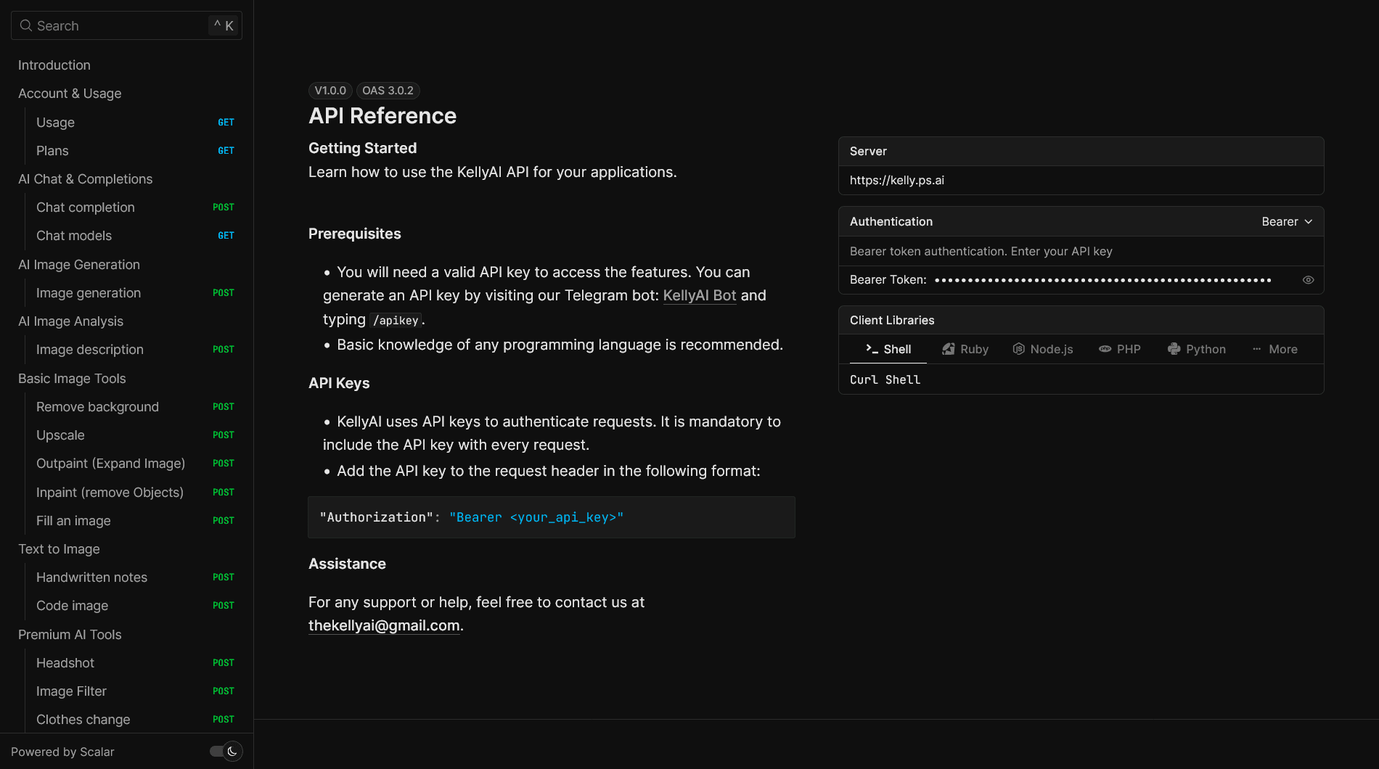Click the search magnifier icon

[x=26, y=26]
